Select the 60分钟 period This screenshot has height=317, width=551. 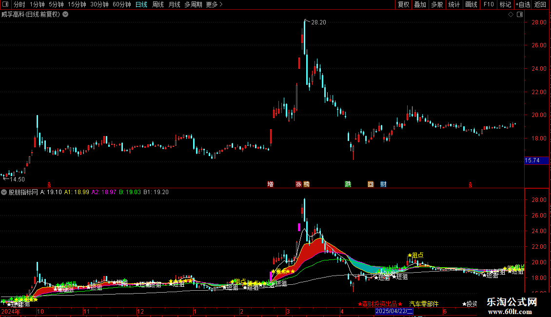click(121, 4)
